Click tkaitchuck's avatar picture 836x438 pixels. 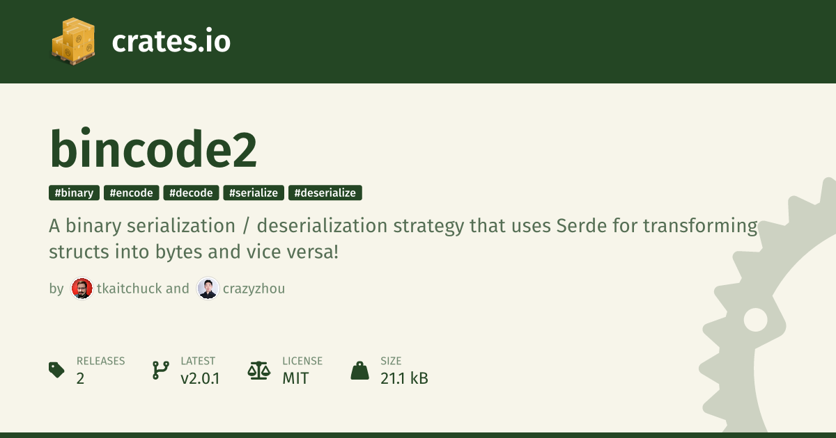tap(82, 289)
